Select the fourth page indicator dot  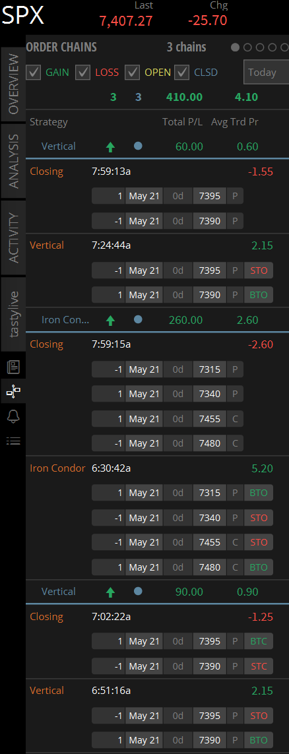tap(273, 47)
